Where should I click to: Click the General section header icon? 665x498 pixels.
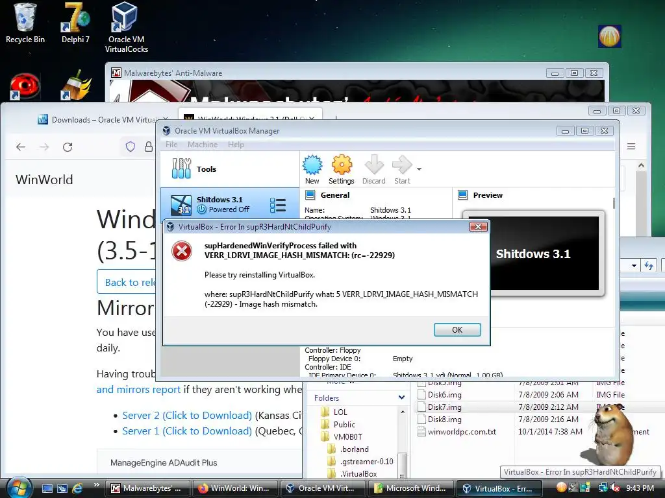click(310, 195)
